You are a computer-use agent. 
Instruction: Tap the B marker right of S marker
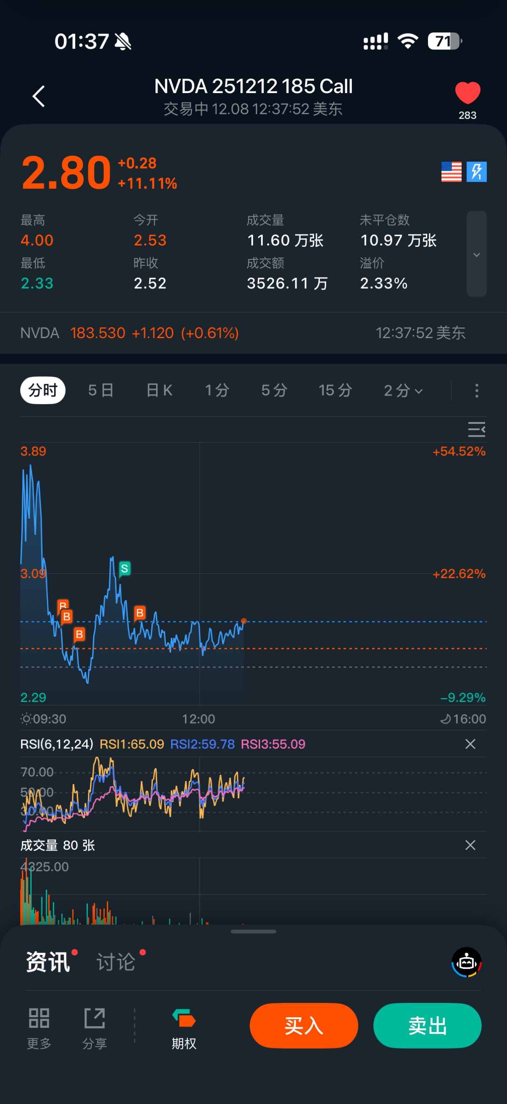click(x=139, y=613)
